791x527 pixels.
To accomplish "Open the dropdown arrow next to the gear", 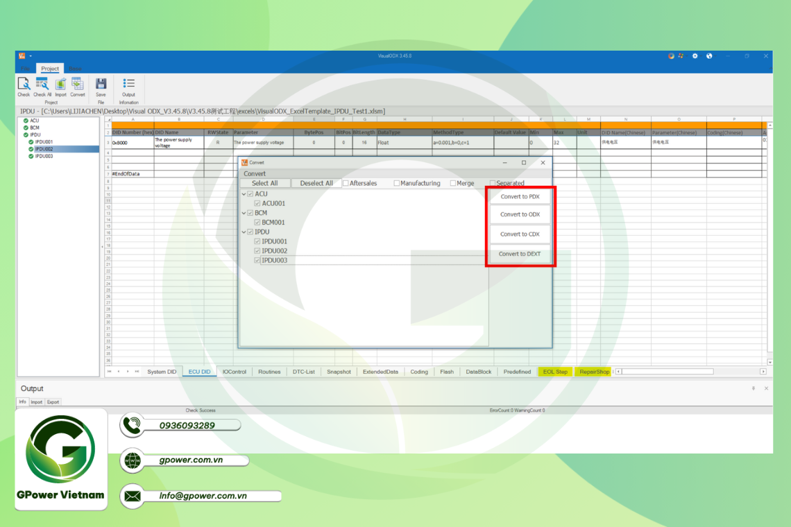I will pos(700,56).
